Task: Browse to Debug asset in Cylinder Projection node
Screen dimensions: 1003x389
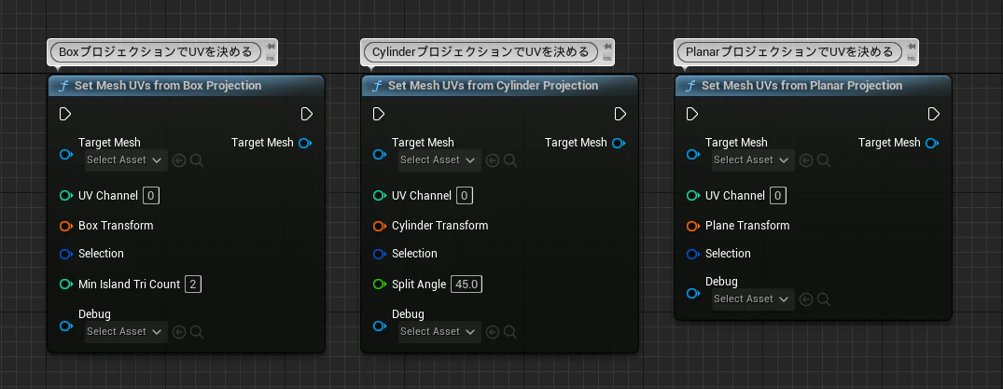Action: [x=510, y=332]
